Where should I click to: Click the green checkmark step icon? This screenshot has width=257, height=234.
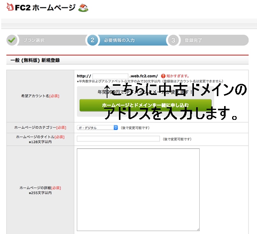coord(12,40)
